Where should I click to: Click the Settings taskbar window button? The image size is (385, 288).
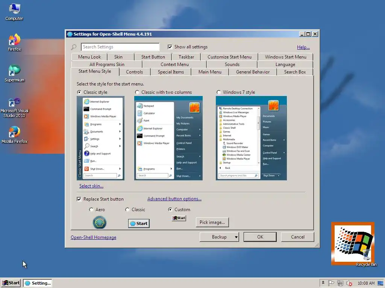click(38, 283)
